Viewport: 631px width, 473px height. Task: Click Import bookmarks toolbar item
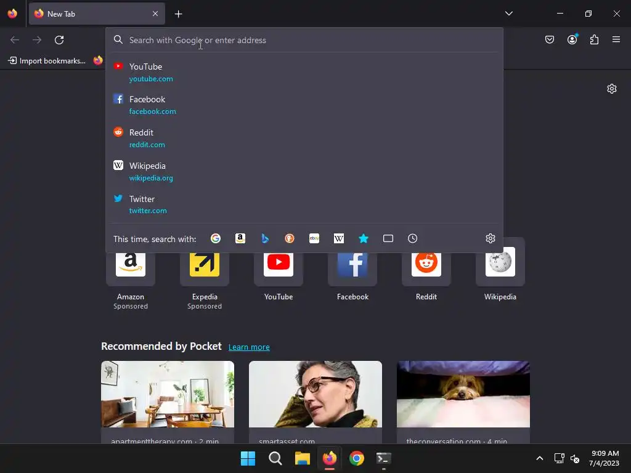(x=47, y=61)
